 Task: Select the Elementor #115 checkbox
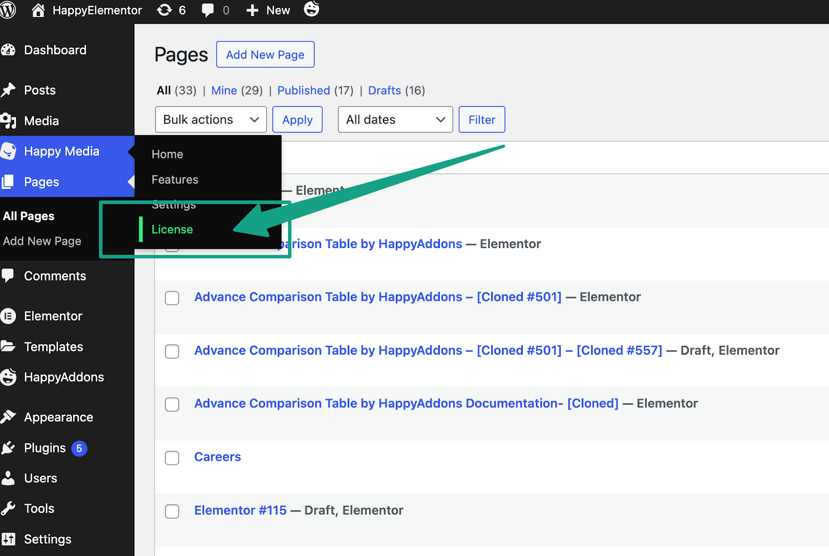coord(172,511)
